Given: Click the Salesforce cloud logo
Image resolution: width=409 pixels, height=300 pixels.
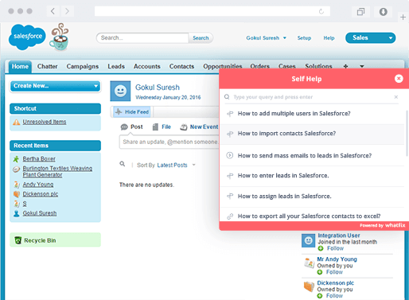Looking at the screenshot, I should [27, 37].
